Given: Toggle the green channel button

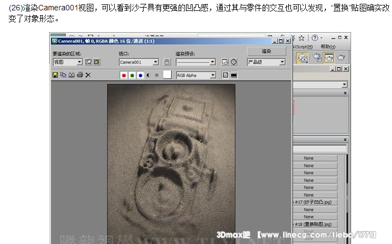Looking at the screenshot, I should coord(132,75).
